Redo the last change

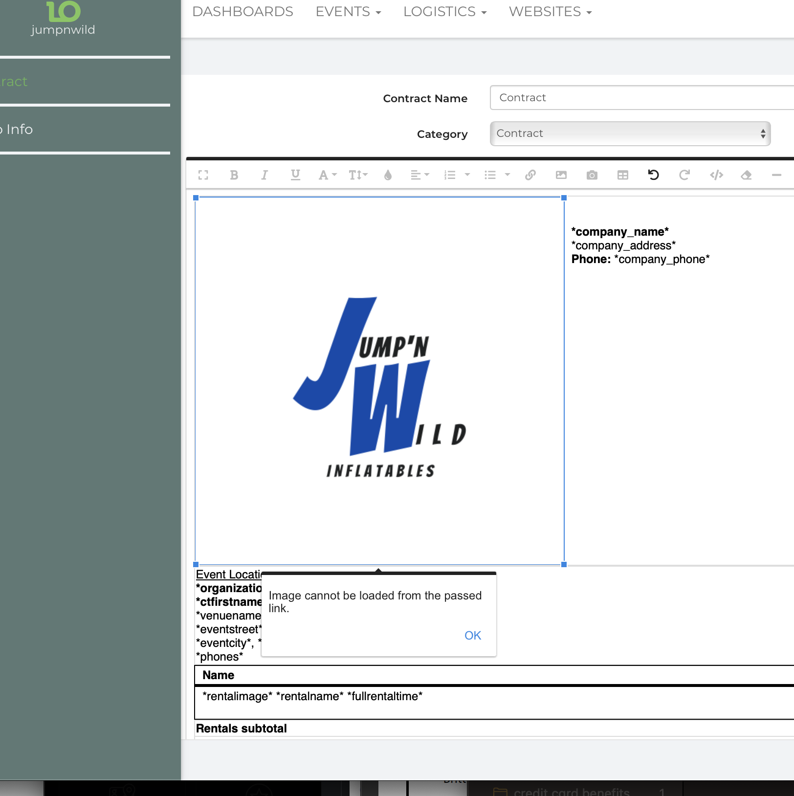pyautogui.click(x=684, y=175)
